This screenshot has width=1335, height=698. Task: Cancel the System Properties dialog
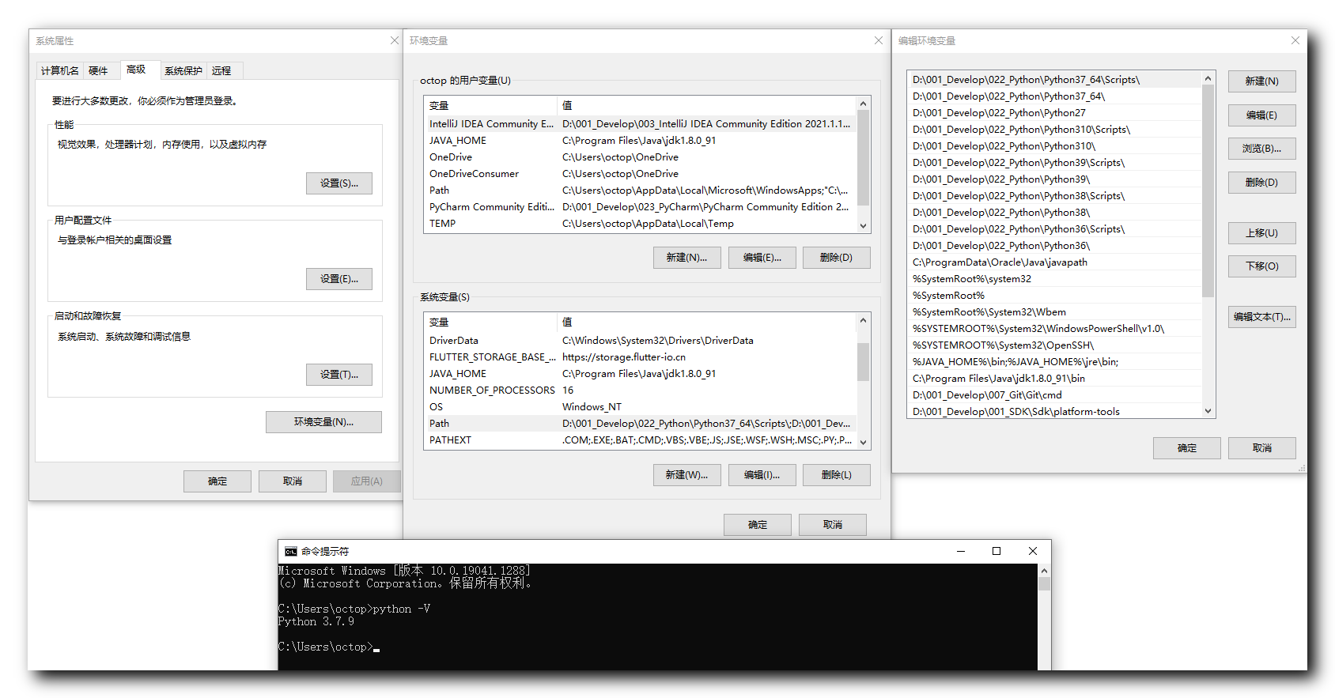pos(293,481)
